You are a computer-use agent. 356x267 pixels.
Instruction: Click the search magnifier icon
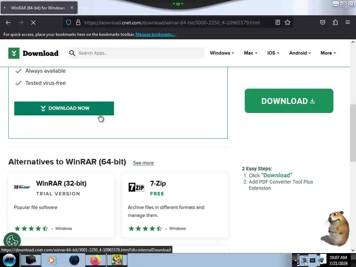pyautogui.click(x=72, y=53)
